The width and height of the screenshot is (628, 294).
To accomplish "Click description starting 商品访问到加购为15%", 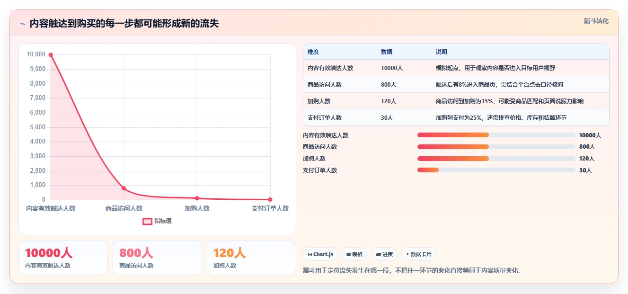I will [x=510, y=101].
